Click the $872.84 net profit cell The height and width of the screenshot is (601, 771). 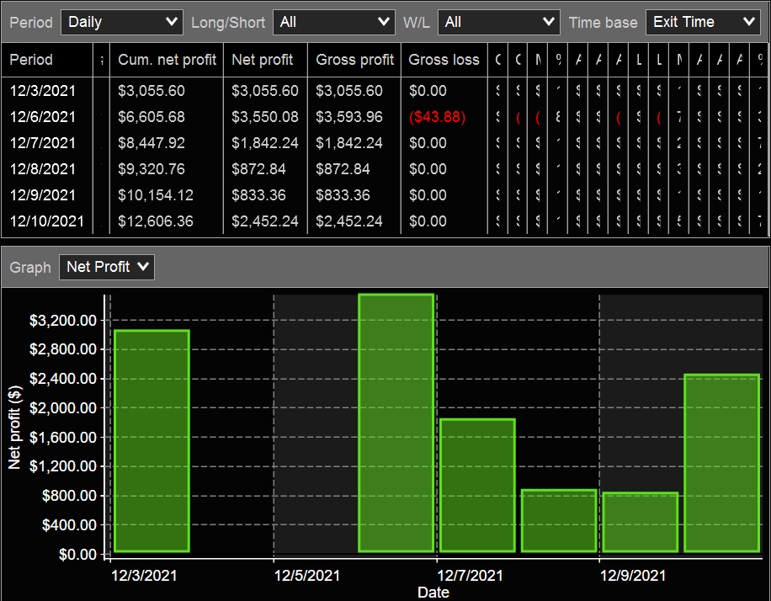pyautogui.click(x=258, y=169)
